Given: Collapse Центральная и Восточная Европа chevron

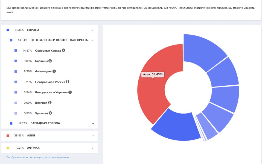Looking at the screenshot, I should [92, 40].
